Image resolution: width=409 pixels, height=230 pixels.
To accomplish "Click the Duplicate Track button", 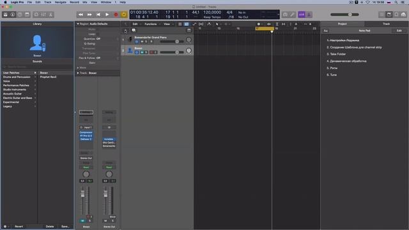I will coord(134,31).
